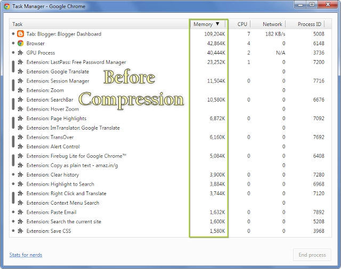The image size is (341, 269).
Task: Maximize the Task Manager window
Action: (x=312, y=4)
